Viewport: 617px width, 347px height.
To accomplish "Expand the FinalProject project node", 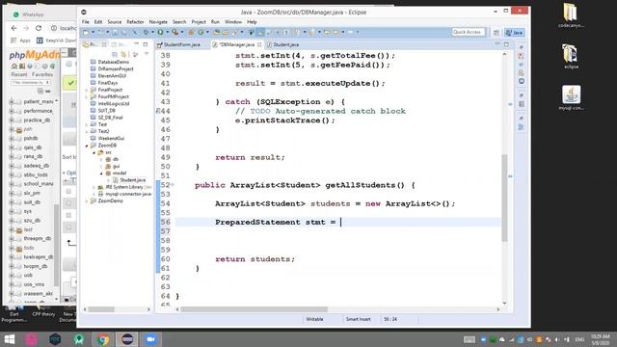I will click(87, 90).
